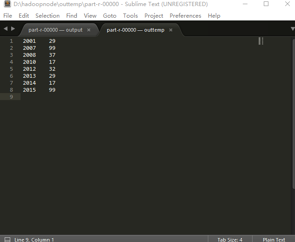Click the value 99 on line 8
The image size is (295, 242).
52,90
